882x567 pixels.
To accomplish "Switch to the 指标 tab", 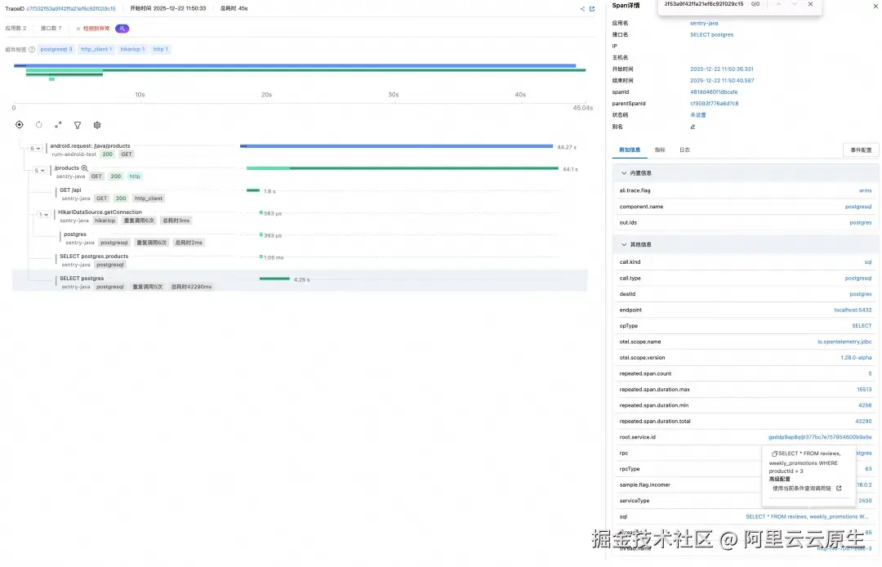I will pos(660,150).
